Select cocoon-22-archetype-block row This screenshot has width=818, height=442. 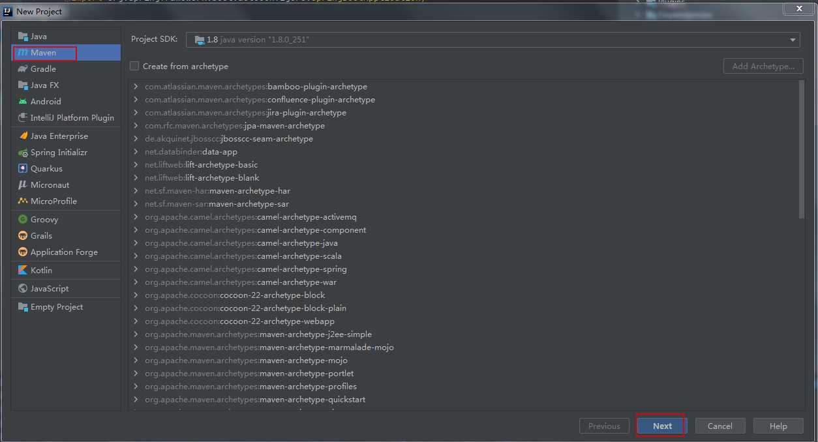click(463, 295)
